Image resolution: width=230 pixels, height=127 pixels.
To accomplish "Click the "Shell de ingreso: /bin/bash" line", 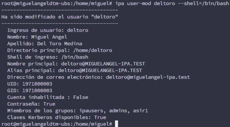I will click(48, 57).
